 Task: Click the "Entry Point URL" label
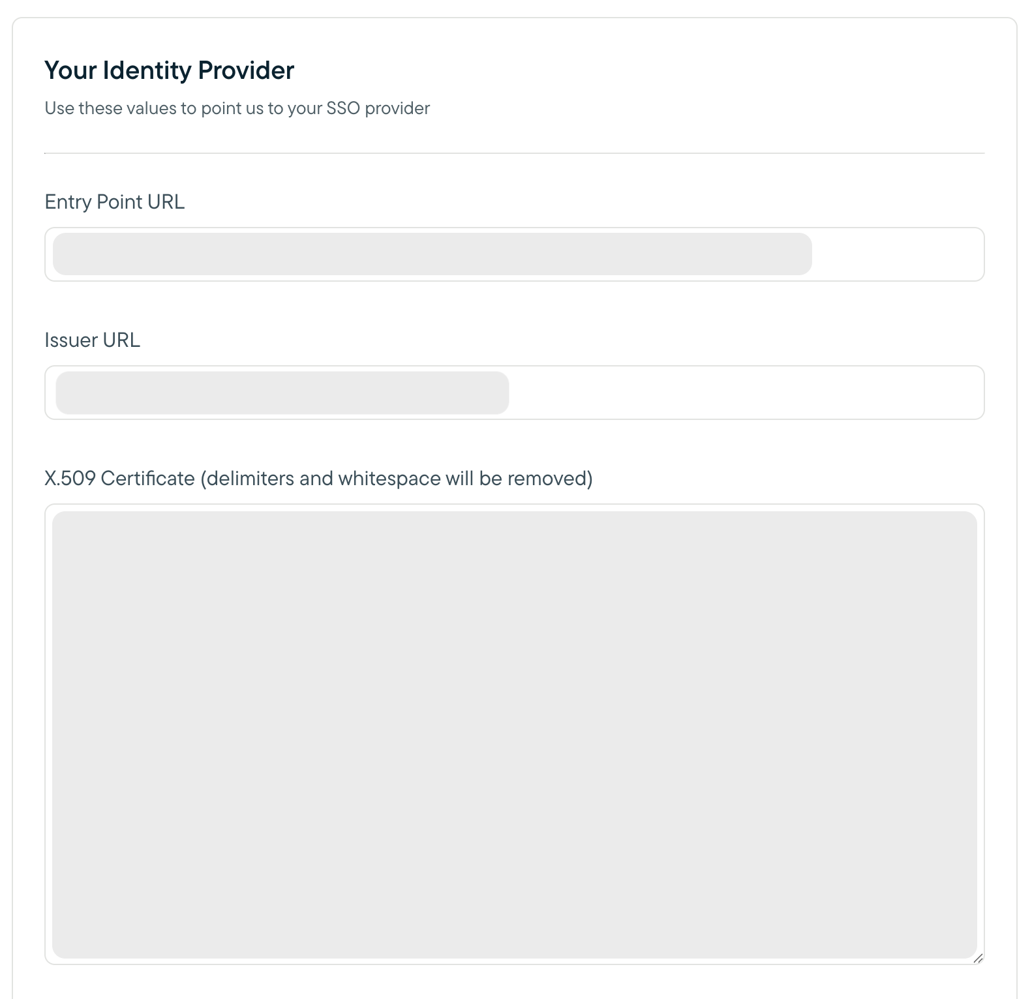pyautogui.click(x=114, y=202)
